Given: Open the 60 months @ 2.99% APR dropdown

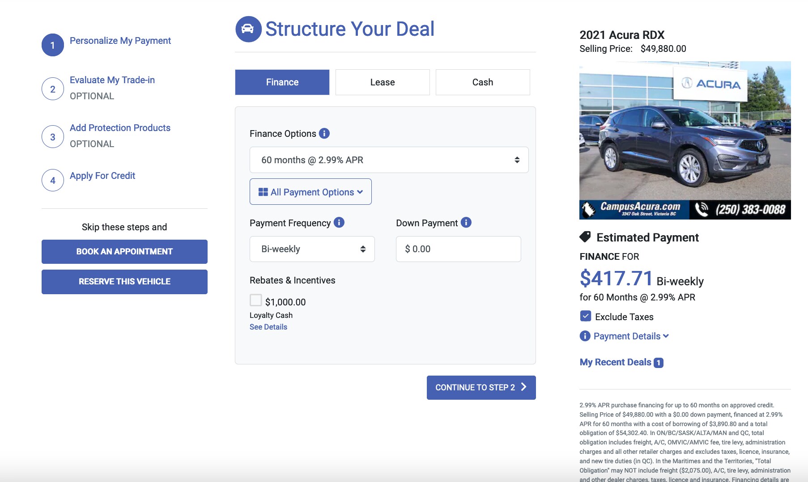Looking at the screenshot, I should pyautogui.click(x=389, y=160).
